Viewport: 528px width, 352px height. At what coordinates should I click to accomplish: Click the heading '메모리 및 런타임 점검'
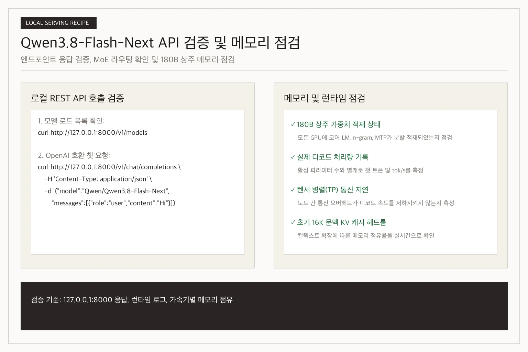coord(324,98)
